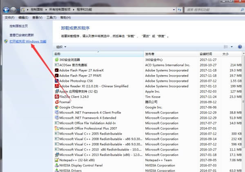
Task: Click publisher Apple Inc. cell
Action: tap(152, 91)
